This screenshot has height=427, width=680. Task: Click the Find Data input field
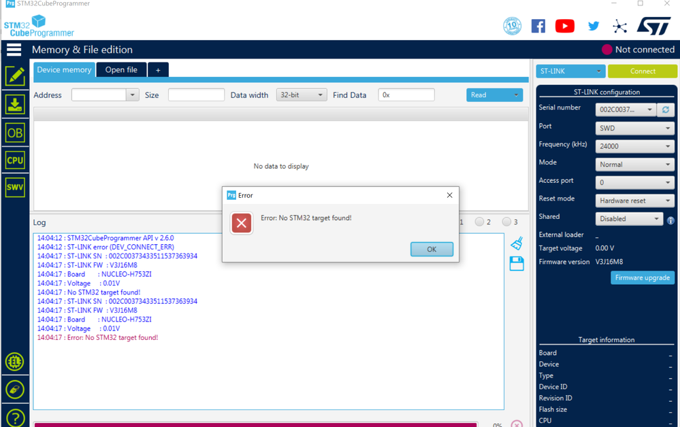(406, 95)
